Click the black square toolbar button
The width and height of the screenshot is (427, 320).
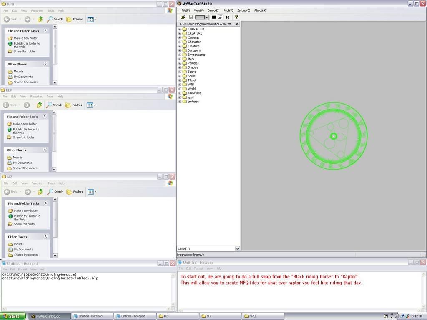coord(214,17)
